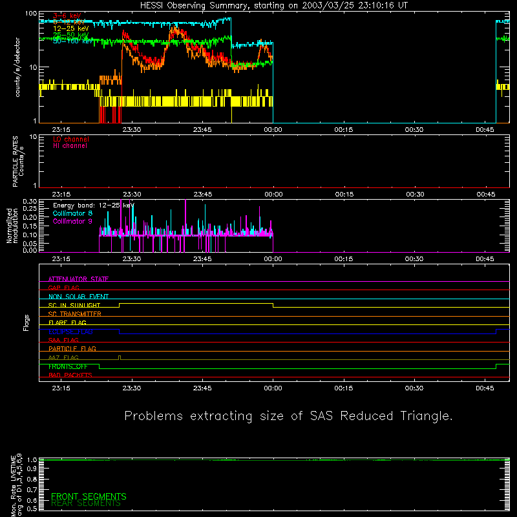Select the ECLIPSE_FLAG label

point(70,332)
